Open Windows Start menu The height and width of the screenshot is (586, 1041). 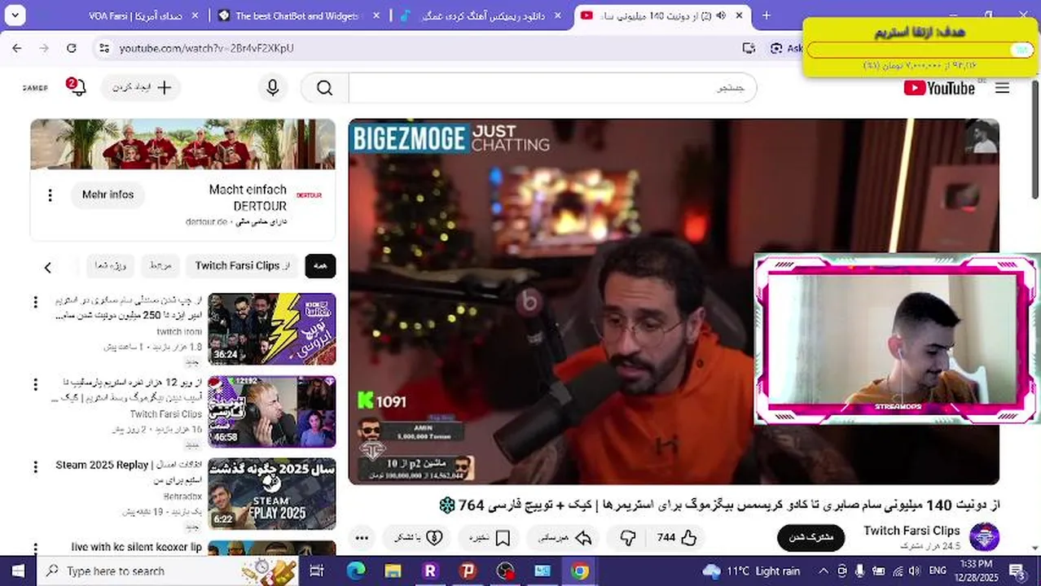(18, 571)
